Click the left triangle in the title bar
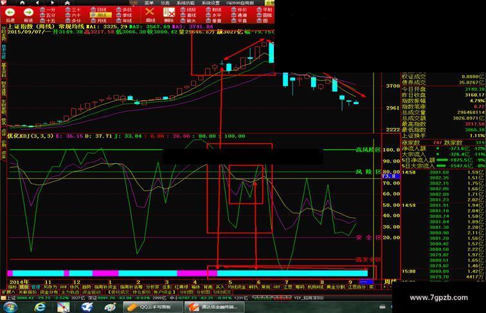 pos(37,3)
